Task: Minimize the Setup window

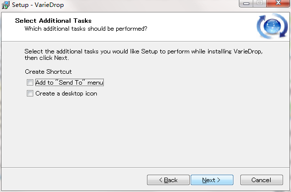Action: pyautogui.click(x=246, y=3)
